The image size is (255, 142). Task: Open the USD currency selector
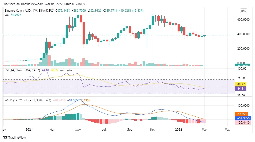tap(243, 11)
